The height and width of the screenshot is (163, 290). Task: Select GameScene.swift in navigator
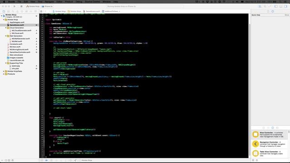[x=17, y=25]
